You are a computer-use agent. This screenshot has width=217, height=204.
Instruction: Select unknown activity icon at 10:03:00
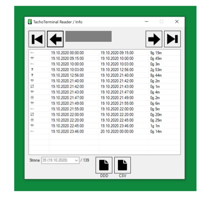tap(32, 70)
